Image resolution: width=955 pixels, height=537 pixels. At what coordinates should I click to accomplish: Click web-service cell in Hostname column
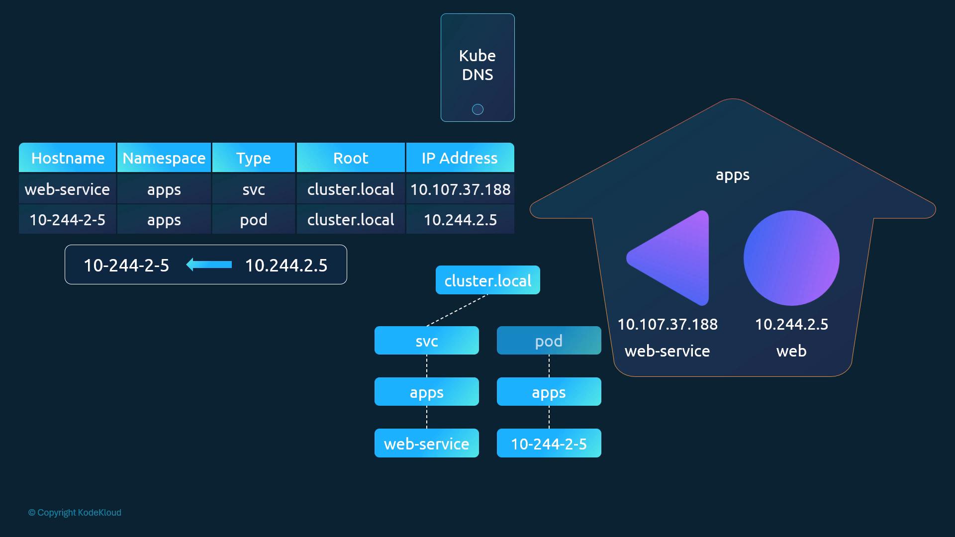[x=68, y=189]
